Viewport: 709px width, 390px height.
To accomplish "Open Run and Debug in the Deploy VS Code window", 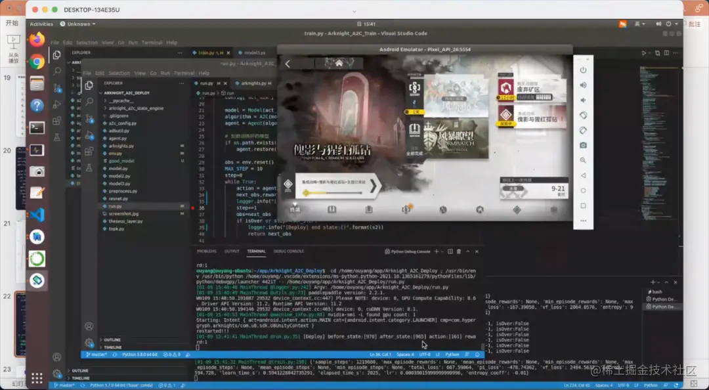I will 89,135.
